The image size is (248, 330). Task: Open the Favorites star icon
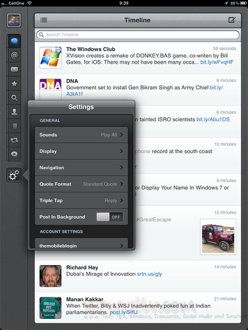coord(14,84)
